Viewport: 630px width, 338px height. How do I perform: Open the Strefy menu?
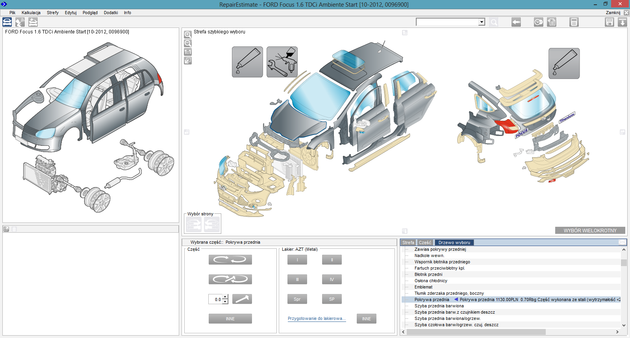pyautogui.click(x=53, y=13)
